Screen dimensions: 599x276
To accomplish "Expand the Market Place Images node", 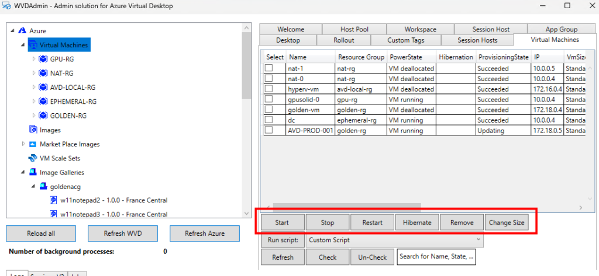I will click(23, 144).
